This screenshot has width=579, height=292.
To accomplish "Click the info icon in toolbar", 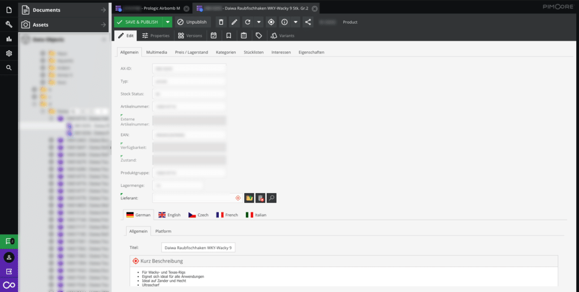I will click(x=284, y=22).
